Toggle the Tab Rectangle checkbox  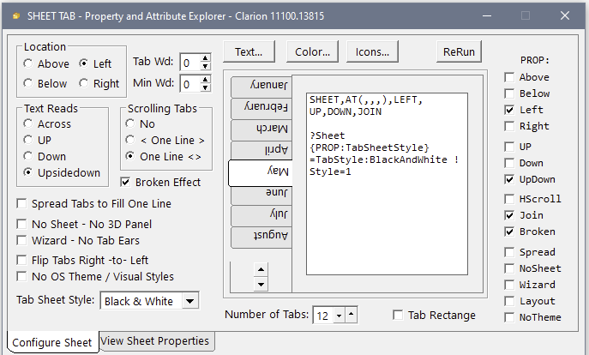pyautogui.click(x=398, y=316)
